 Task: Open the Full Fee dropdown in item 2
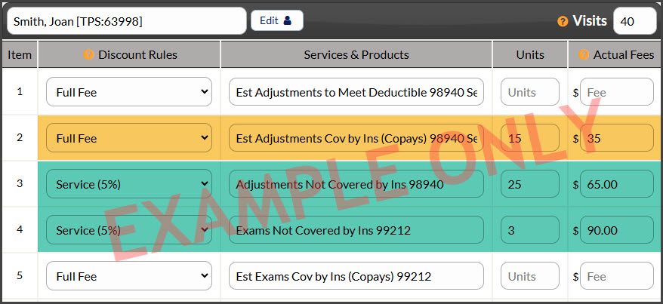point(129,137)
